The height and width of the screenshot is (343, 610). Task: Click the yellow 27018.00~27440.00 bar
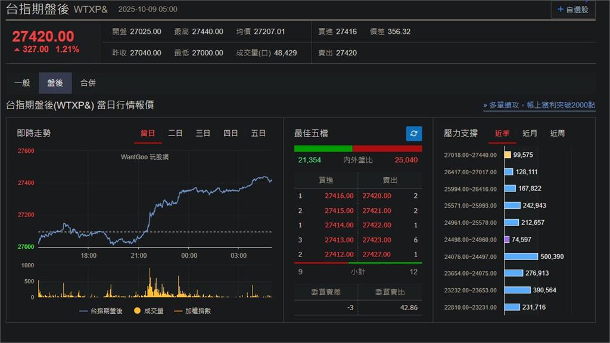(508, 154)
